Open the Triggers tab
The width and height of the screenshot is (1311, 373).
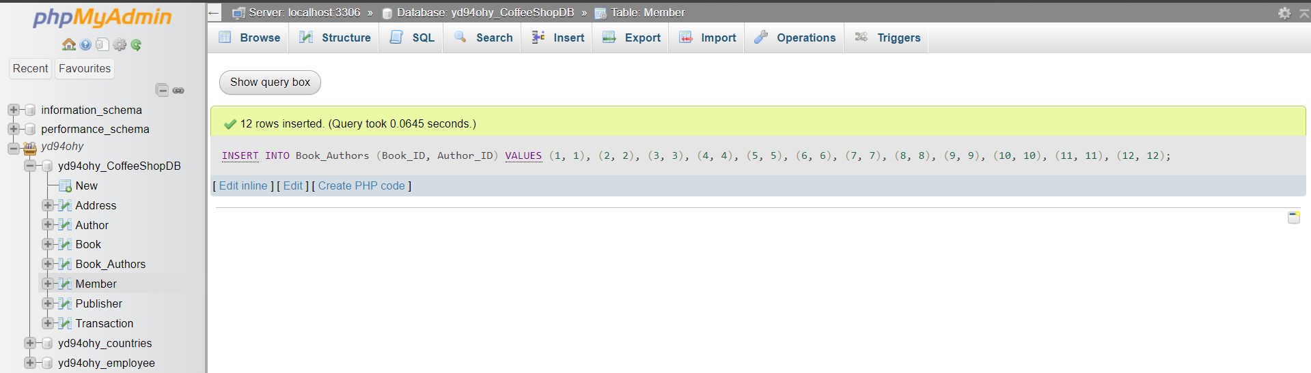tap(887, 38)
